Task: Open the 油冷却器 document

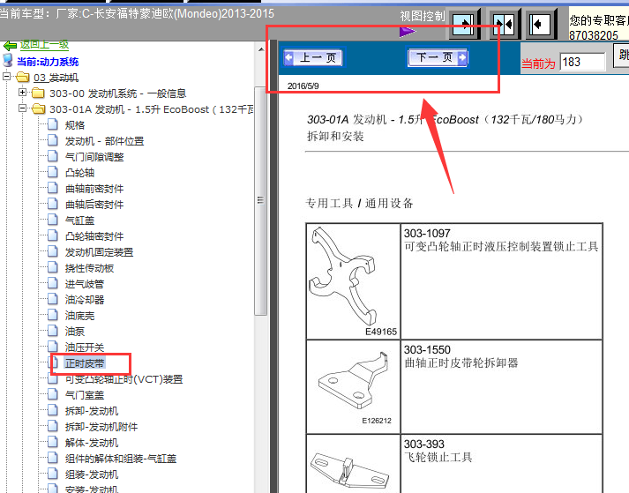Action: point(84,300)
